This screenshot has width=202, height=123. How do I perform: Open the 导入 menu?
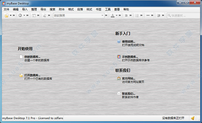pos(25,9)
